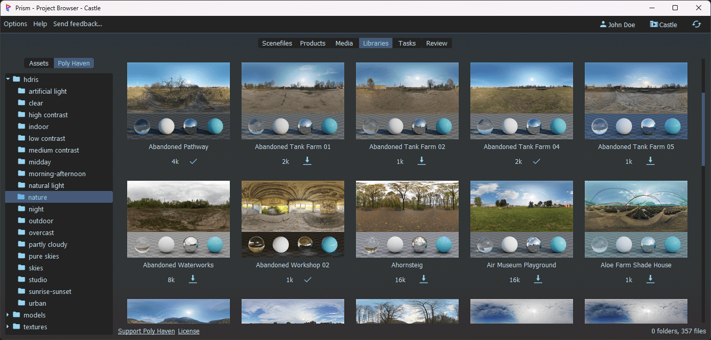Open Send feedback menu item
711x340 pixels.
tap(77, 24)
